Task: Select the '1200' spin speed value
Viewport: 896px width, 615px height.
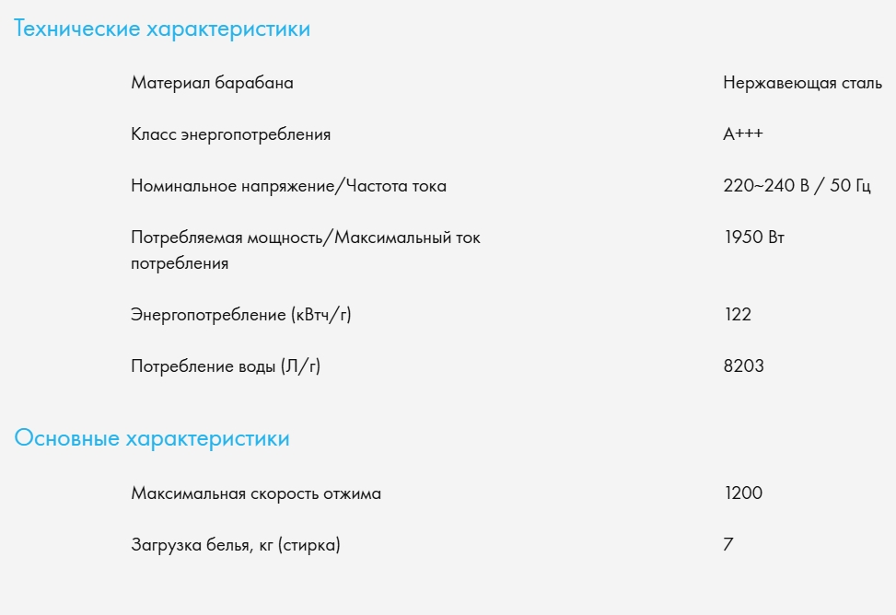Action: pyautogui.click(x=743, y=494)
